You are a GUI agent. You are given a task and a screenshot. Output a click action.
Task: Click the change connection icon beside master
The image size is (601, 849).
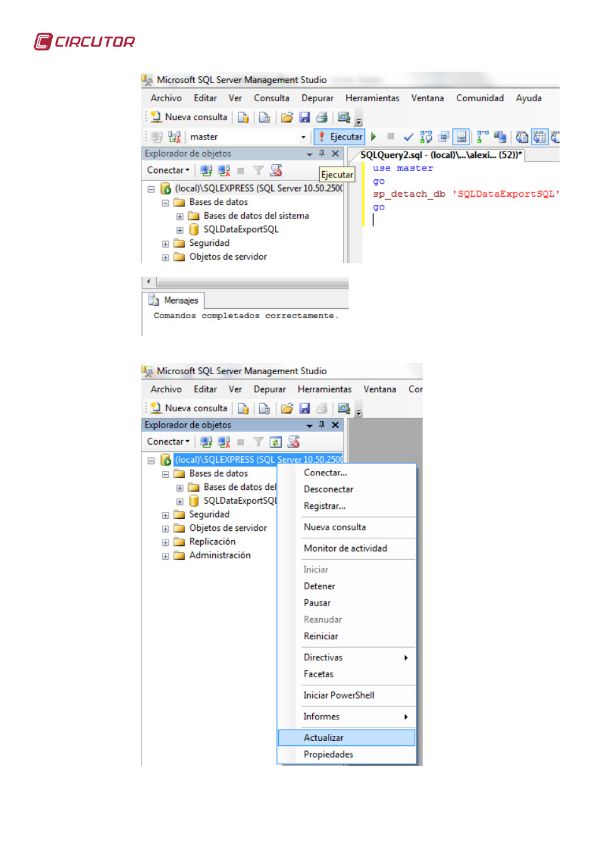174,136
